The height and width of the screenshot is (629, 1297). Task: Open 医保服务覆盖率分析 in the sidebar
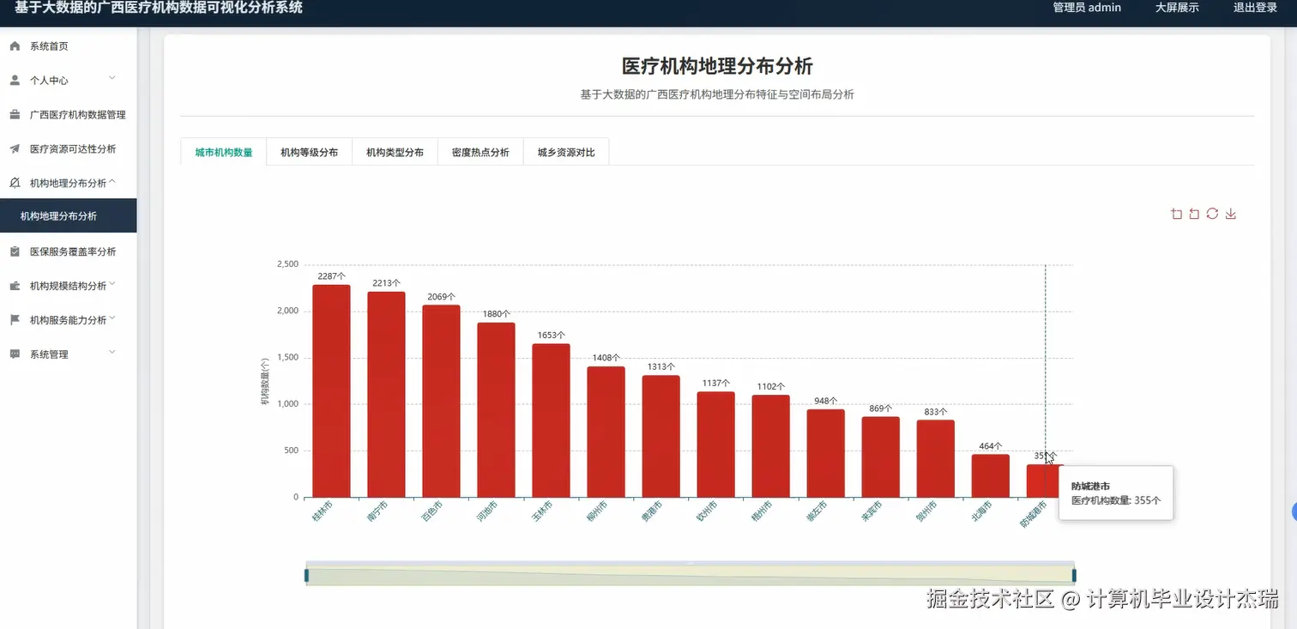pyautogui.click(x=69, y=251)
